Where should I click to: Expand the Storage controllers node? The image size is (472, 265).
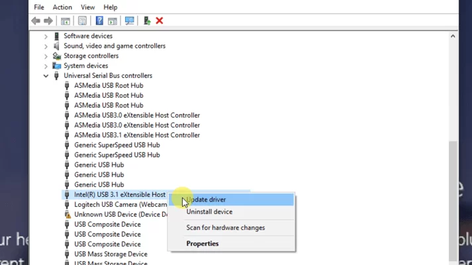click(46, 56)
